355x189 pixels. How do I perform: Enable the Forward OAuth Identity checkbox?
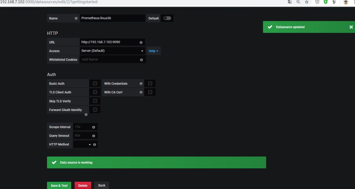(95, 109)
